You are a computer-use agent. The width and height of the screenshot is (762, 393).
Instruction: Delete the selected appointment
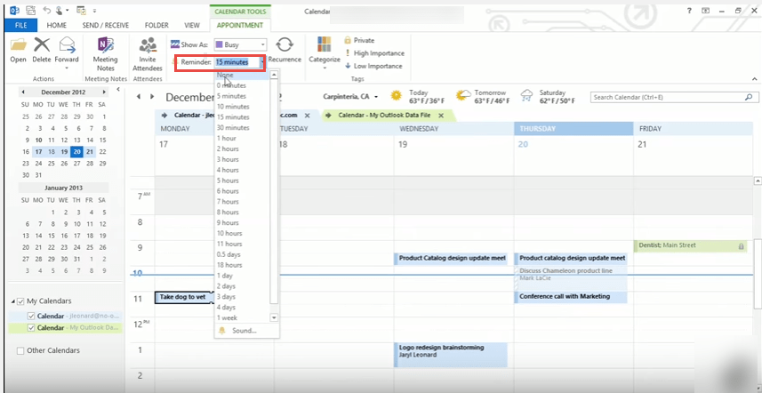(x=42, y=51)
